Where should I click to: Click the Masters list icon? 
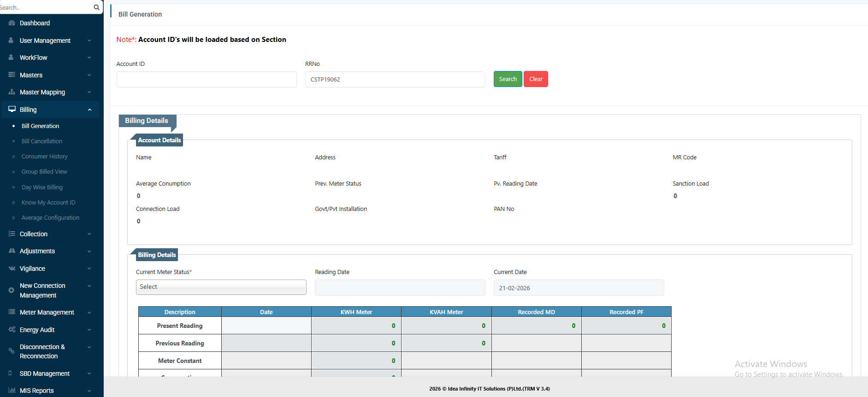[12, 75]
